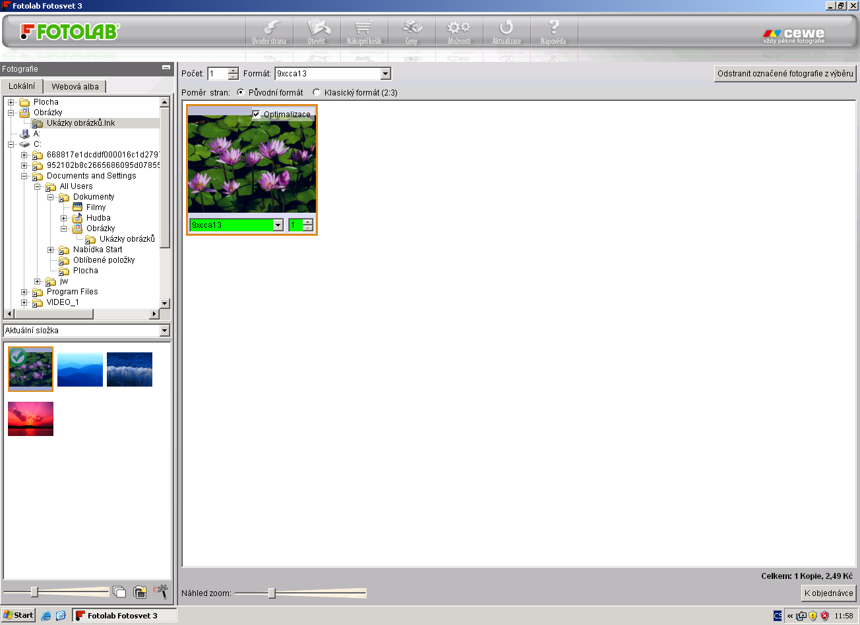Expand the Hudba folder node
This screenshot has height=625, width=860.
63,218
